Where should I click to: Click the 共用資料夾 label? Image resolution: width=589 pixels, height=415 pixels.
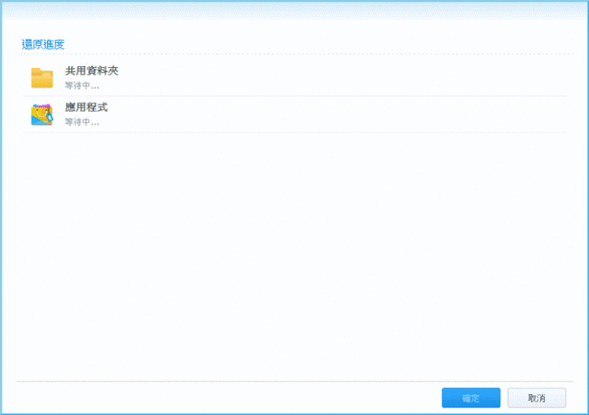click(x=91, y=70)
